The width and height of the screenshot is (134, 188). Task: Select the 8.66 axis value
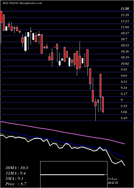(x=124, y=112)
